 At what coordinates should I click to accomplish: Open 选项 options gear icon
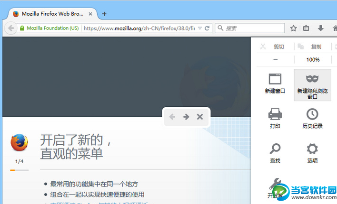click(x=312, y=148)
